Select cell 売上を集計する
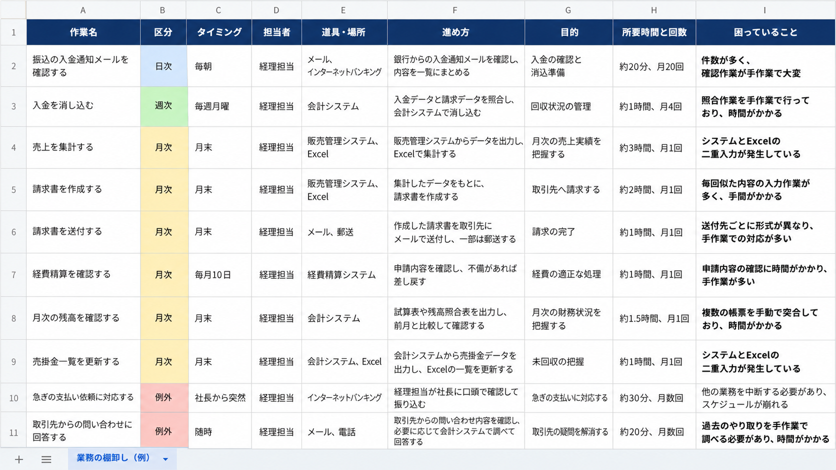The image size is (836, 470). click(x=83, y=147)
